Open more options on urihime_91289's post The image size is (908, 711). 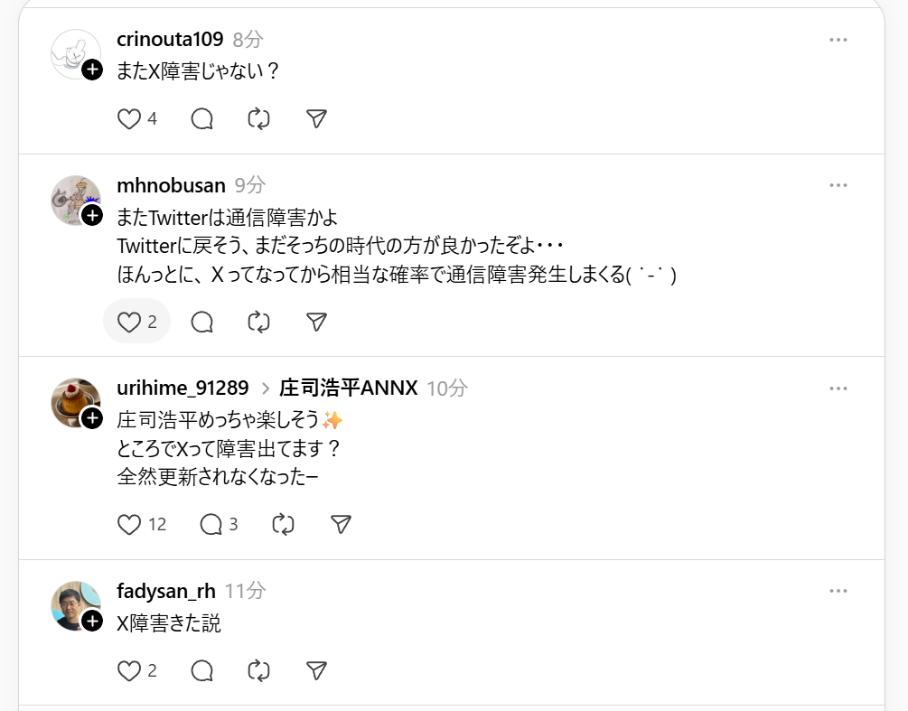tap(838, 388)
